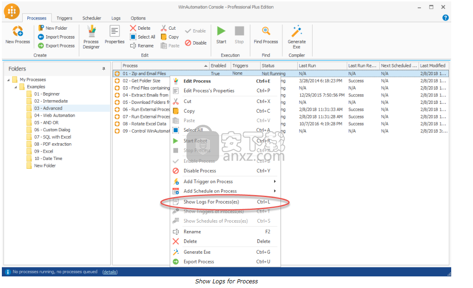This screenshot has height=288, width=473.
Task: Select the 08 - PDF extraction folder
Action: pos(53,144)
